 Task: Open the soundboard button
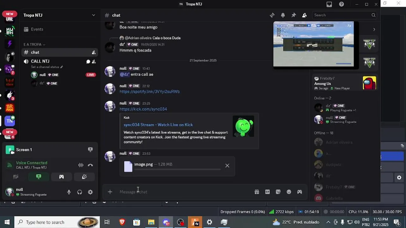point(84,177)
